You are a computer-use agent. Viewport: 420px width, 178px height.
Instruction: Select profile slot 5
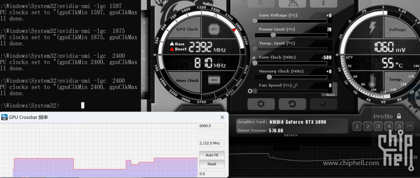tap(399, 126)
